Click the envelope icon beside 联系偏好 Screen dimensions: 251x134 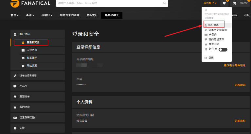coord(23,58)
